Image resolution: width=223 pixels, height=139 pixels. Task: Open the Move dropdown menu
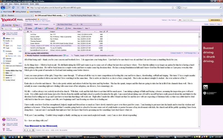tap(60, 28)
